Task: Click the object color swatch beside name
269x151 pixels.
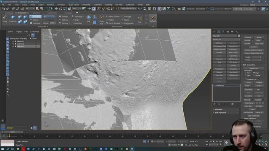Action: click(239, 36)
